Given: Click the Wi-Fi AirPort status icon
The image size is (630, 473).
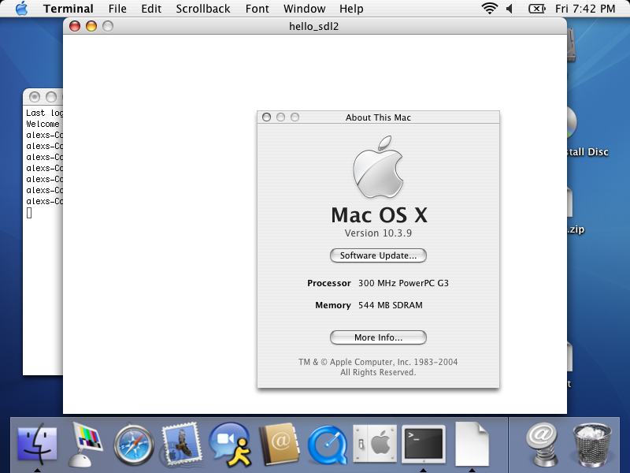Looking at the screenshot, I should pos(489,9).
